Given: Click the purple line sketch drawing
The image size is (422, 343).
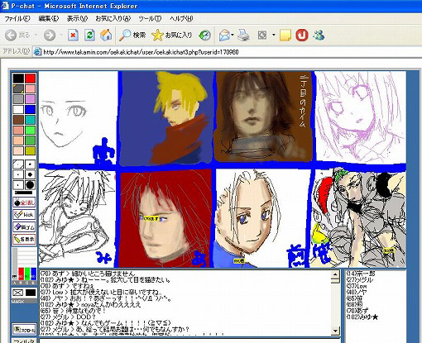Looking at the screenshot, I should [361, 117].
